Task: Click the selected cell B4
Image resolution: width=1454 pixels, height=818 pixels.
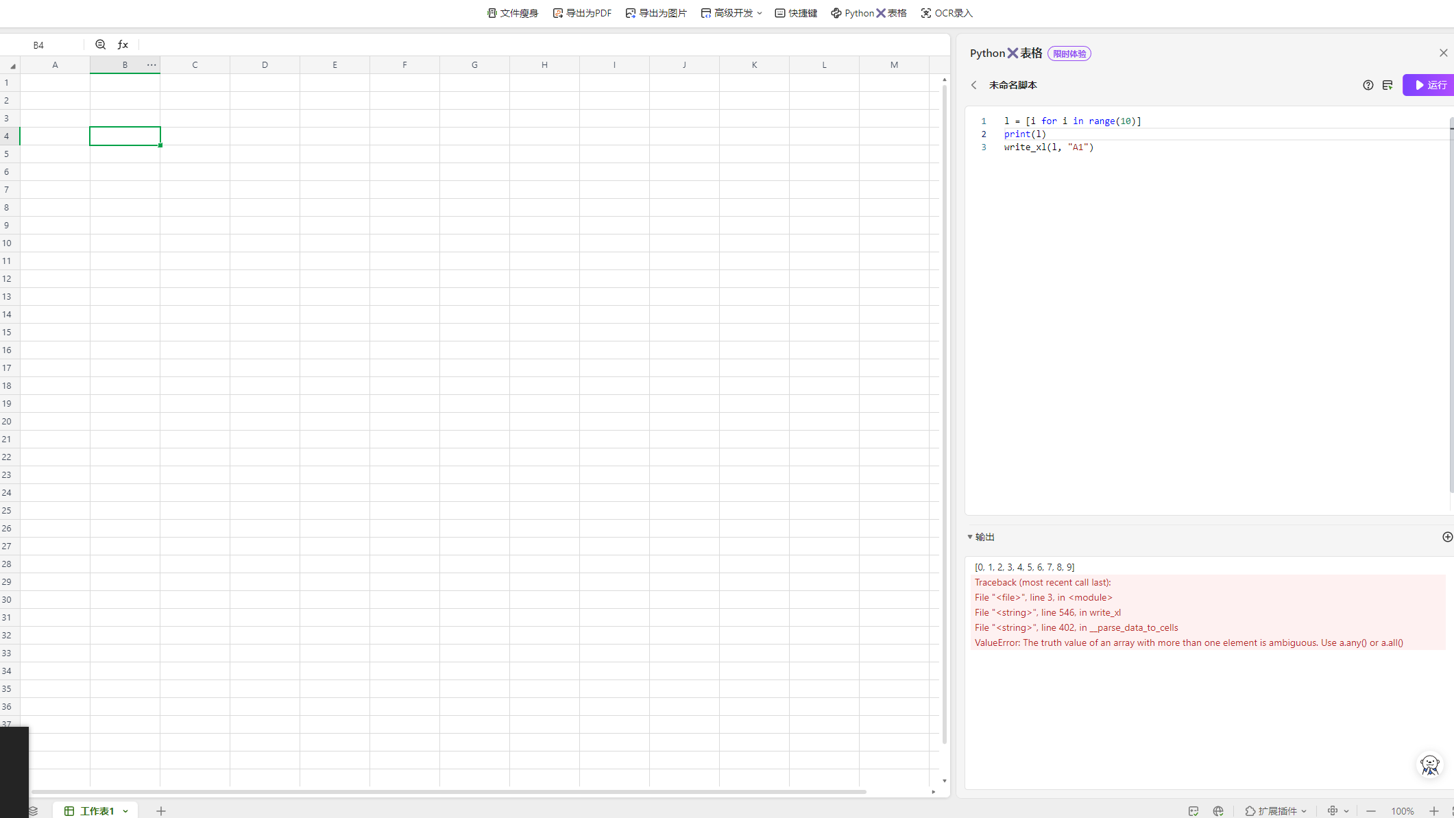Action: [125, 136]
